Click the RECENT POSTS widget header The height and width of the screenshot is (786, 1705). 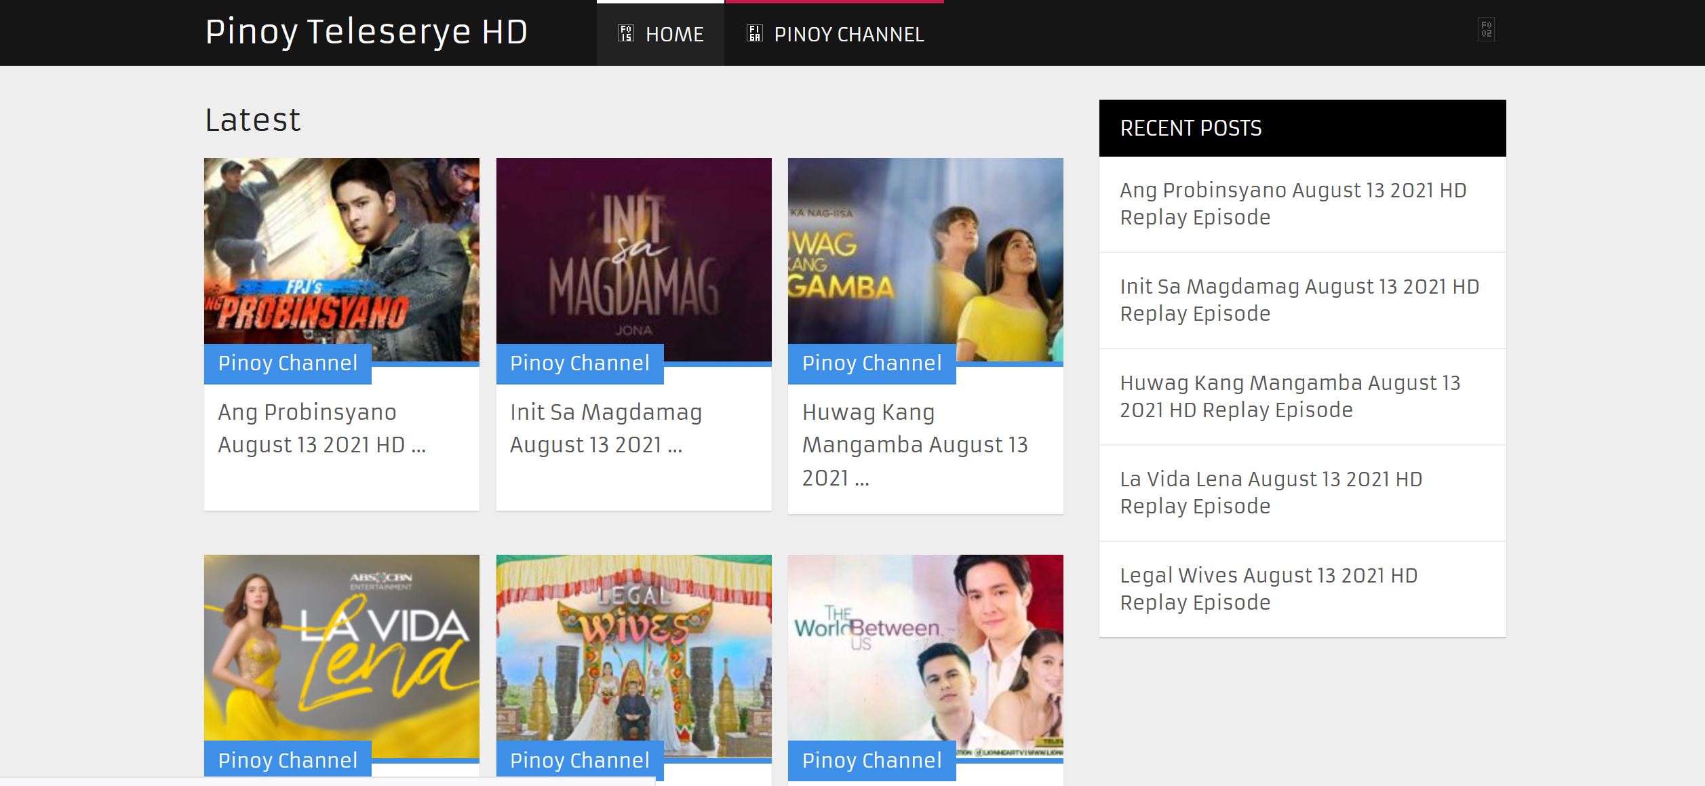click(x=1302, y=128)
